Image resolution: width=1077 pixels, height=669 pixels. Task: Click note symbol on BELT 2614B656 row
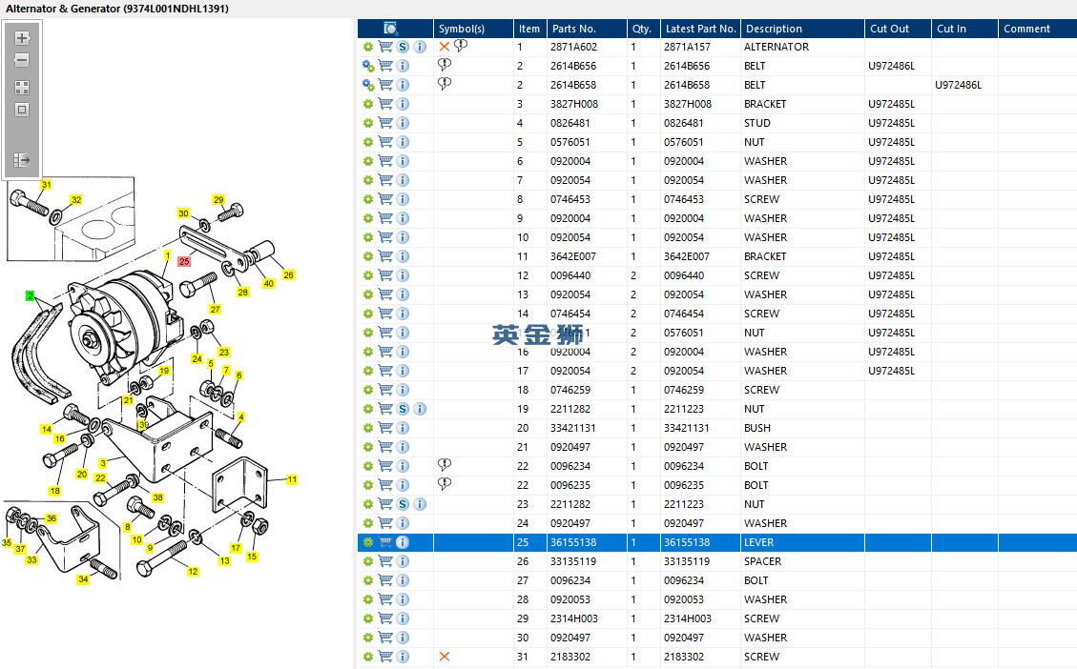point(445,65)
